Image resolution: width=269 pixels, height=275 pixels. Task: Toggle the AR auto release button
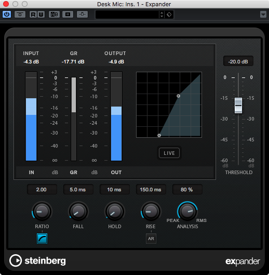(x=151, y=239)
